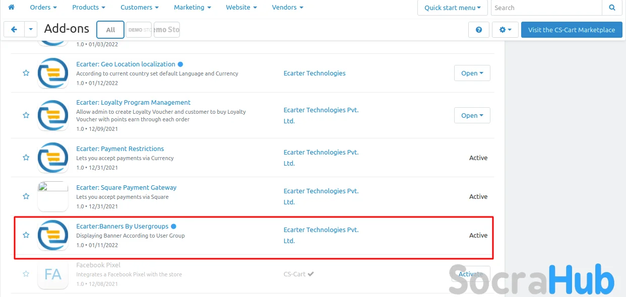This screenshot has width=626, height=297.
Task: Expand the Quick start menu dropdown
Action: click(452, 8)
